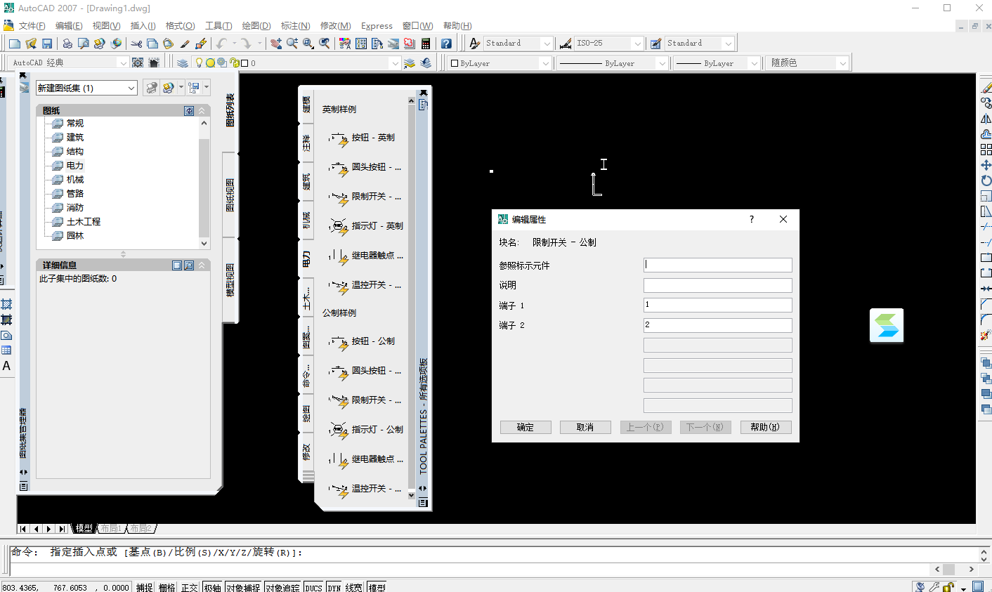
Task: Click 帮助(H) button in 编辑属性 dialog
Action: pos(766,427)
